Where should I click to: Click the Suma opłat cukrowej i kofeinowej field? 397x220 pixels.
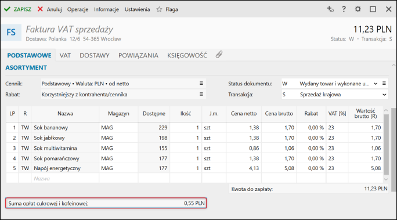[x=106, y=203]
